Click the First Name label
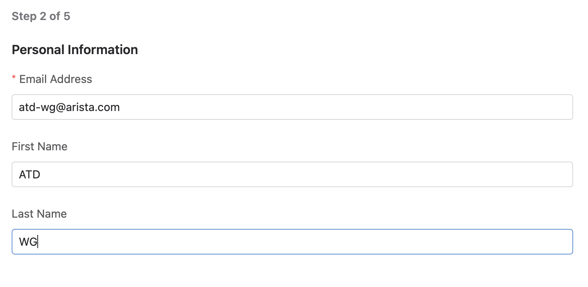 pos(40,147)
